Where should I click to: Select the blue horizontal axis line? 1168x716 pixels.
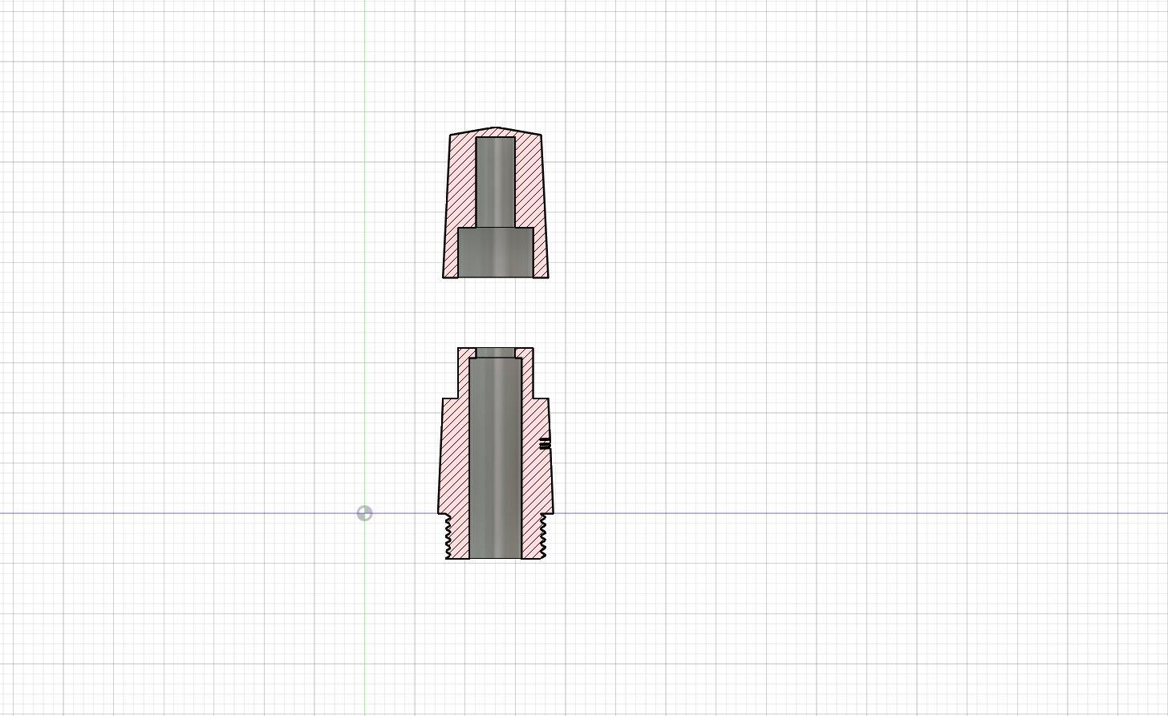(x=802, y=513)
